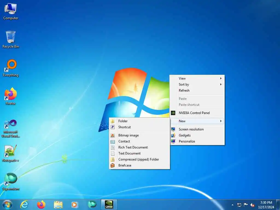Create a new Rich Text Document
The width and height of the screenshot is (280, 210).
(x=139, y=147)
